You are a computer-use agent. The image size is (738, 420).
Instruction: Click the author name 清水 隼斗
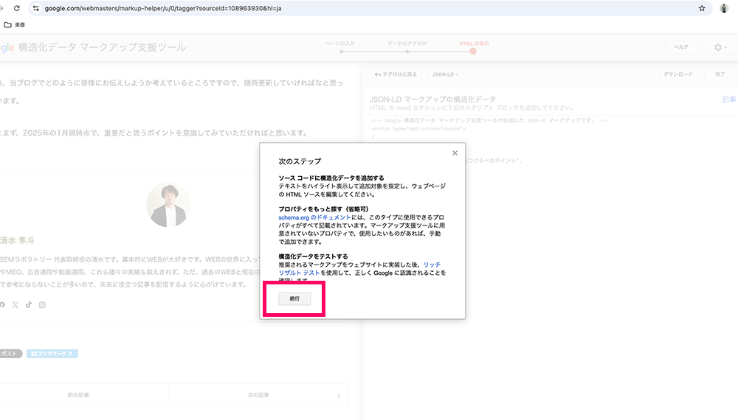click(18, 240)
